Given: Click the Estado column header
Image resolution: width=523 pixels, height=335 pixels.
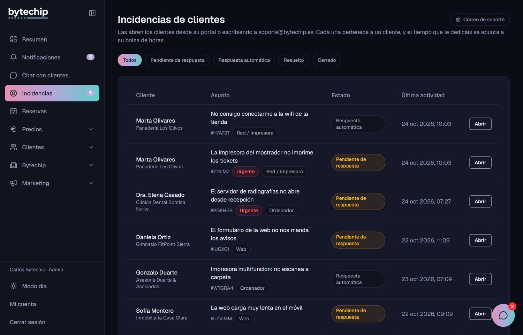Looking at the screenshot, I should 341,95.
